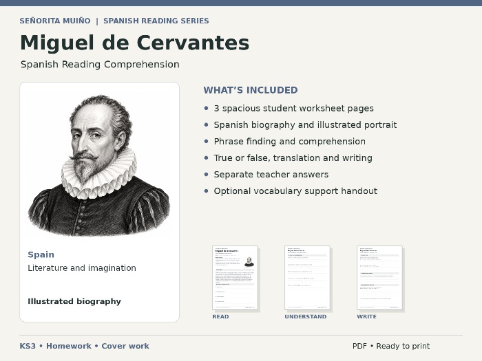Click 'Literature and imagination' caption
Image resolution: width=482 pixels, height=361 pixels.
(82, 268)
